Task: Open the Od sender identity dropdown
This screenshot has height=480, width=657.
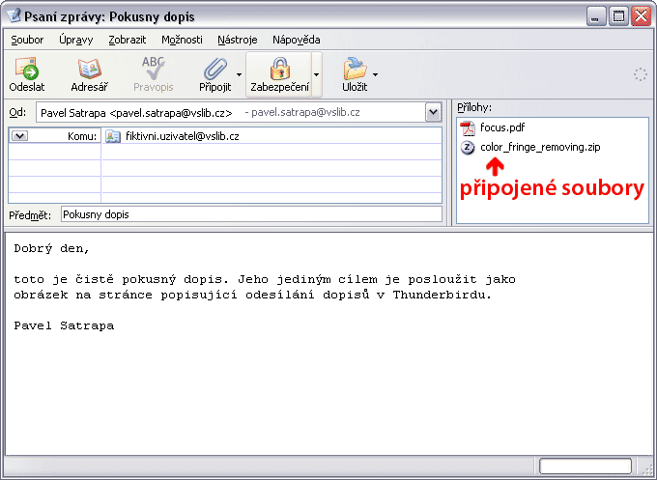Action: coord(433,112)
